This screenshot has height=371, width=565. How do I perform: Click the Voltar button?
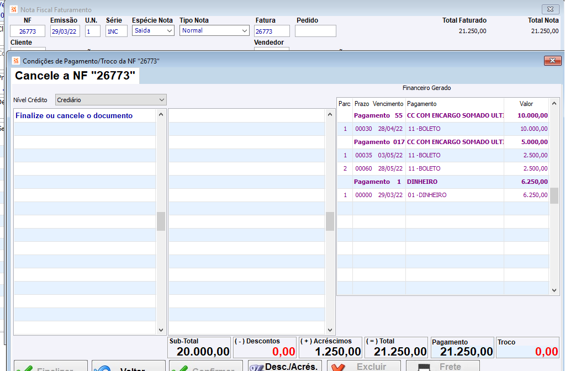click(129, 365)
